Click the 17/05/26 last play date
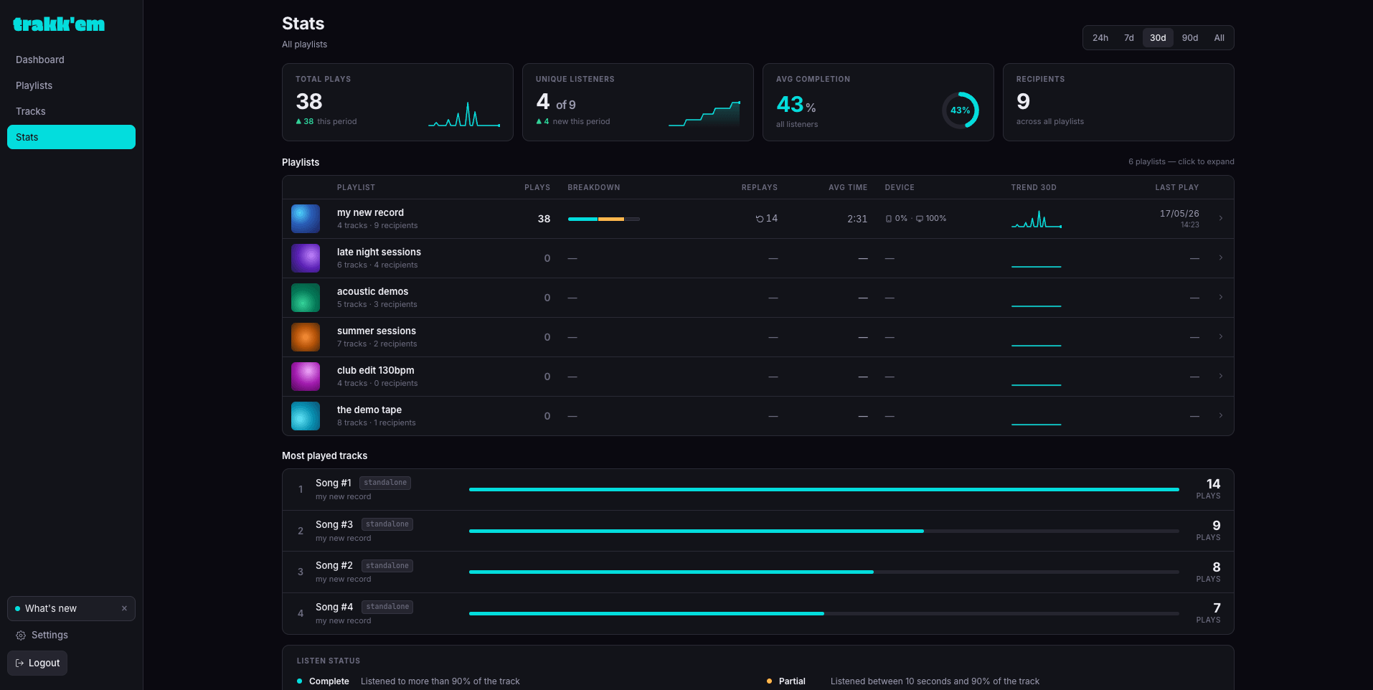Image resolution: width=1373 pixels, height=690 pixels. click(1179, 214)
